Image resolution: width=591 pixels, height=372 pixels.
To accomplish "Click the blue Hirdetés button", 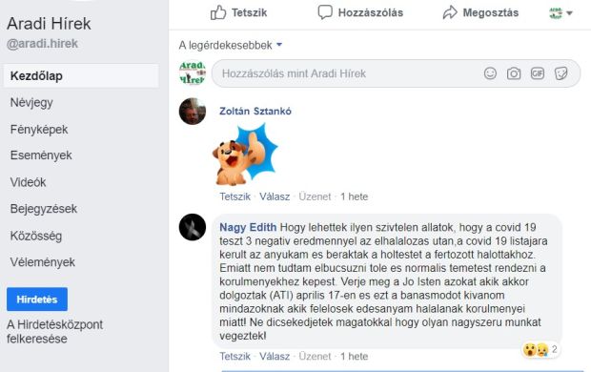I will coord(37,300).
